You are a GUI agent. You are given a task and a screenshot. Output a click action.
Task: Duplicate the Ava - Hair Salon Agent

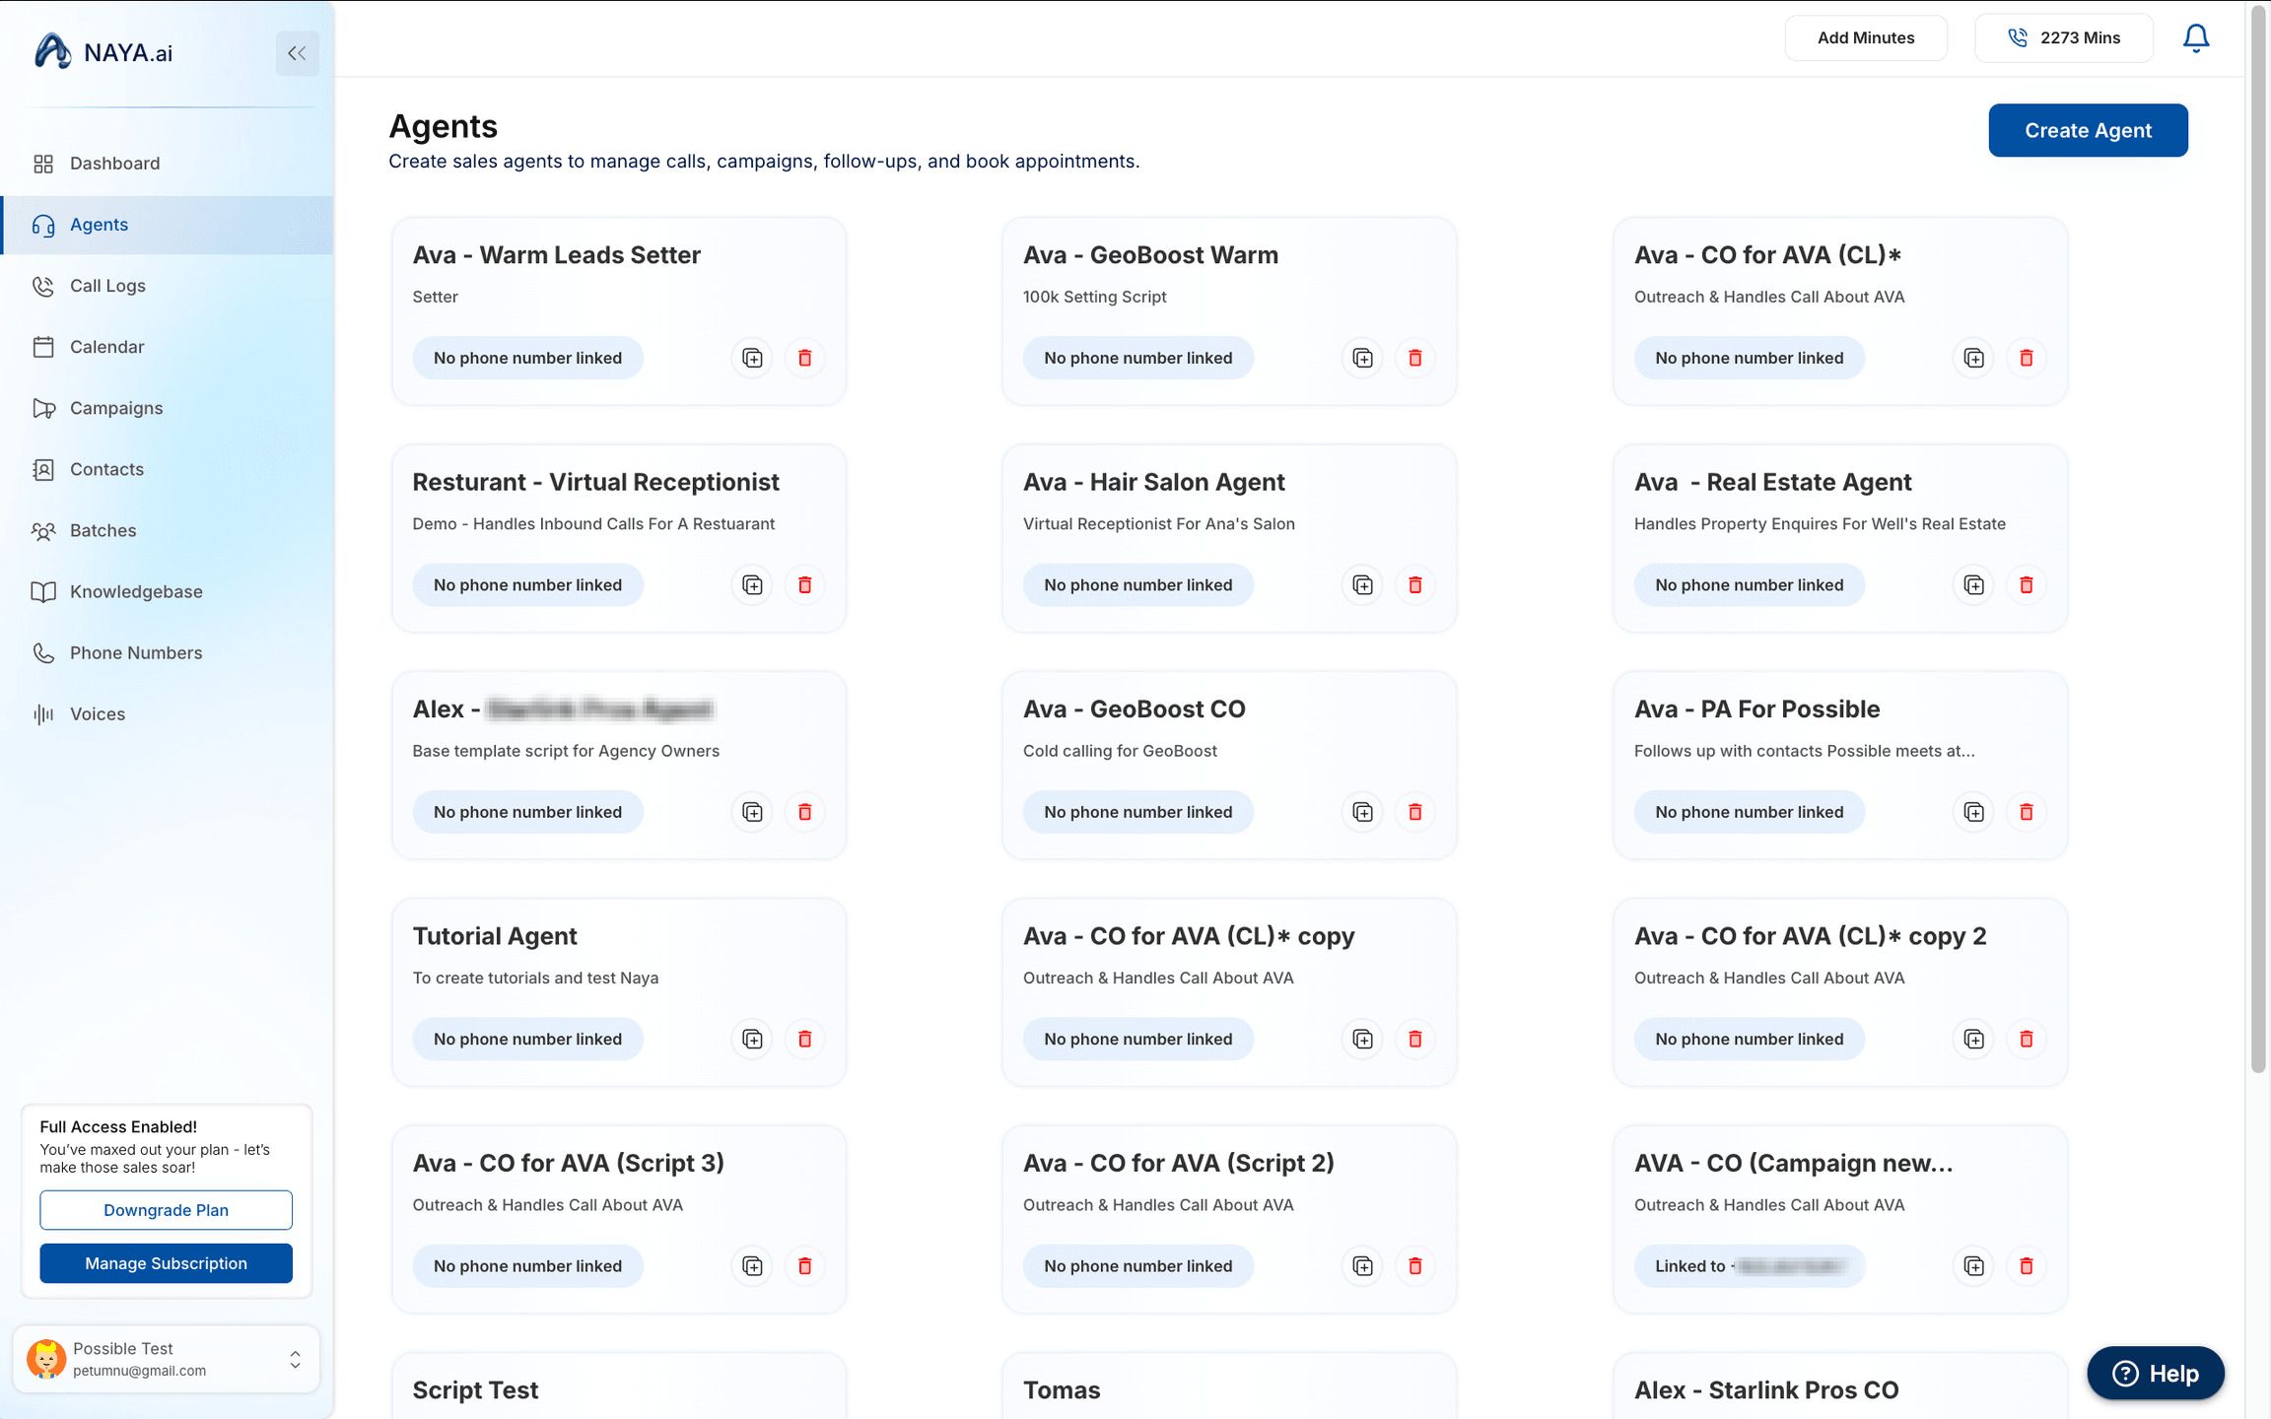point(1362,585)
